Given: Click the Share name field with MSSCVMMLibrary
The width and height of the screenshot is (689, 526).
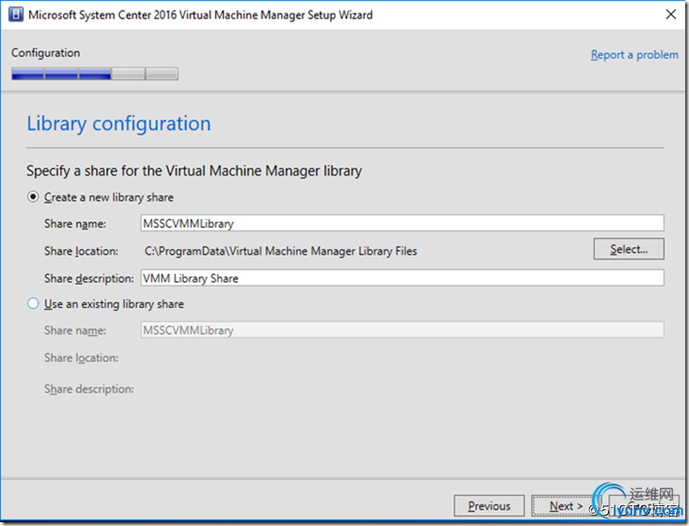Looking at the screenshot, I should tap(402, 223).
